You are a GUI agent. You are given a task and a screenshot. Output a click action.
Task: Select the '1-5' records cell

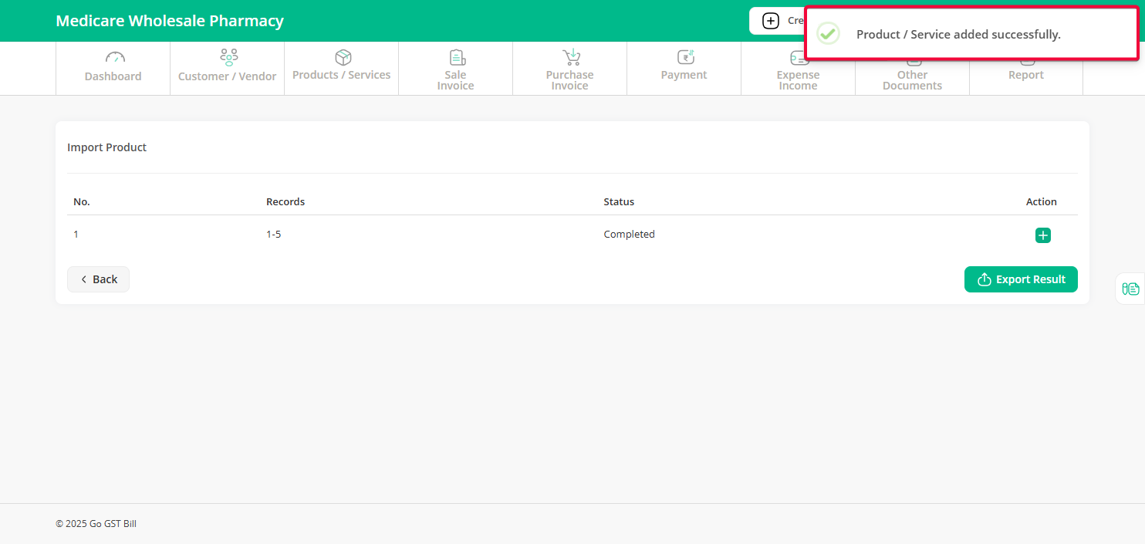[x=274, y=235]
